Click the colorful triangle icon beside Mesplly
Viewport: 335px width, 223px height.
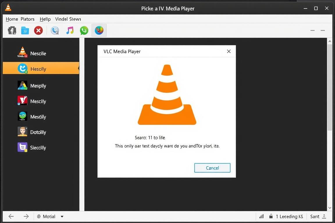(22, 85)
